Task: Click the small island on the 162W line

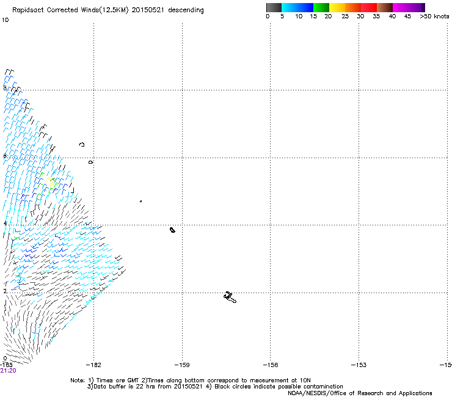Action: pyautogui.click(x=90, y=162)
